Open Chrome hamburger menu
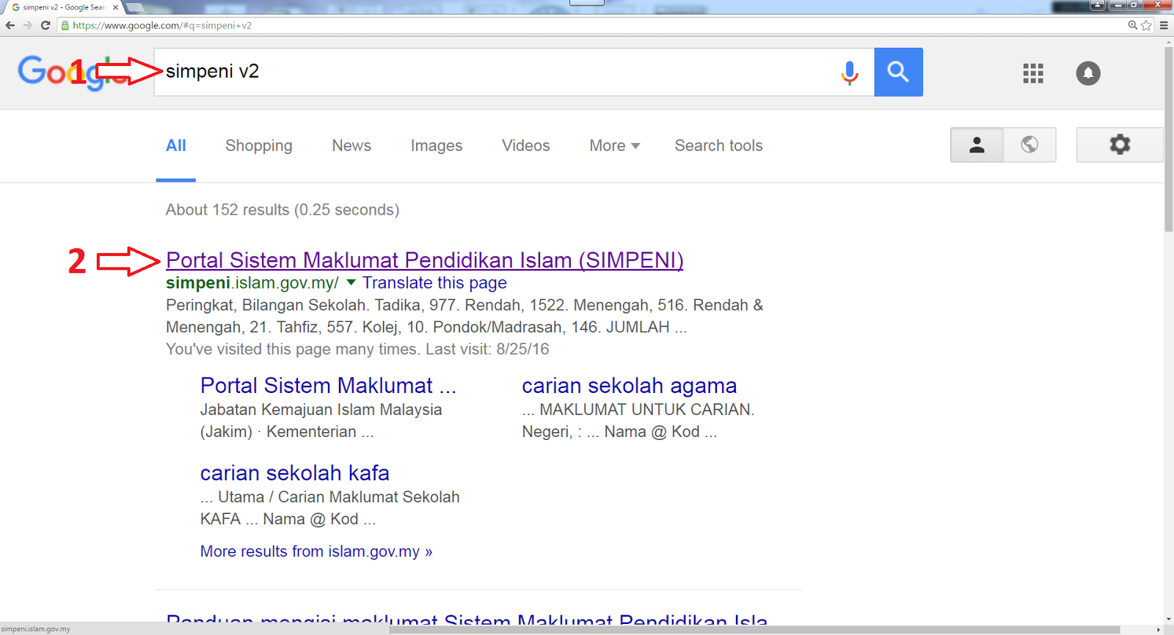This screenshot has width=1174, height=635. 1164,25
